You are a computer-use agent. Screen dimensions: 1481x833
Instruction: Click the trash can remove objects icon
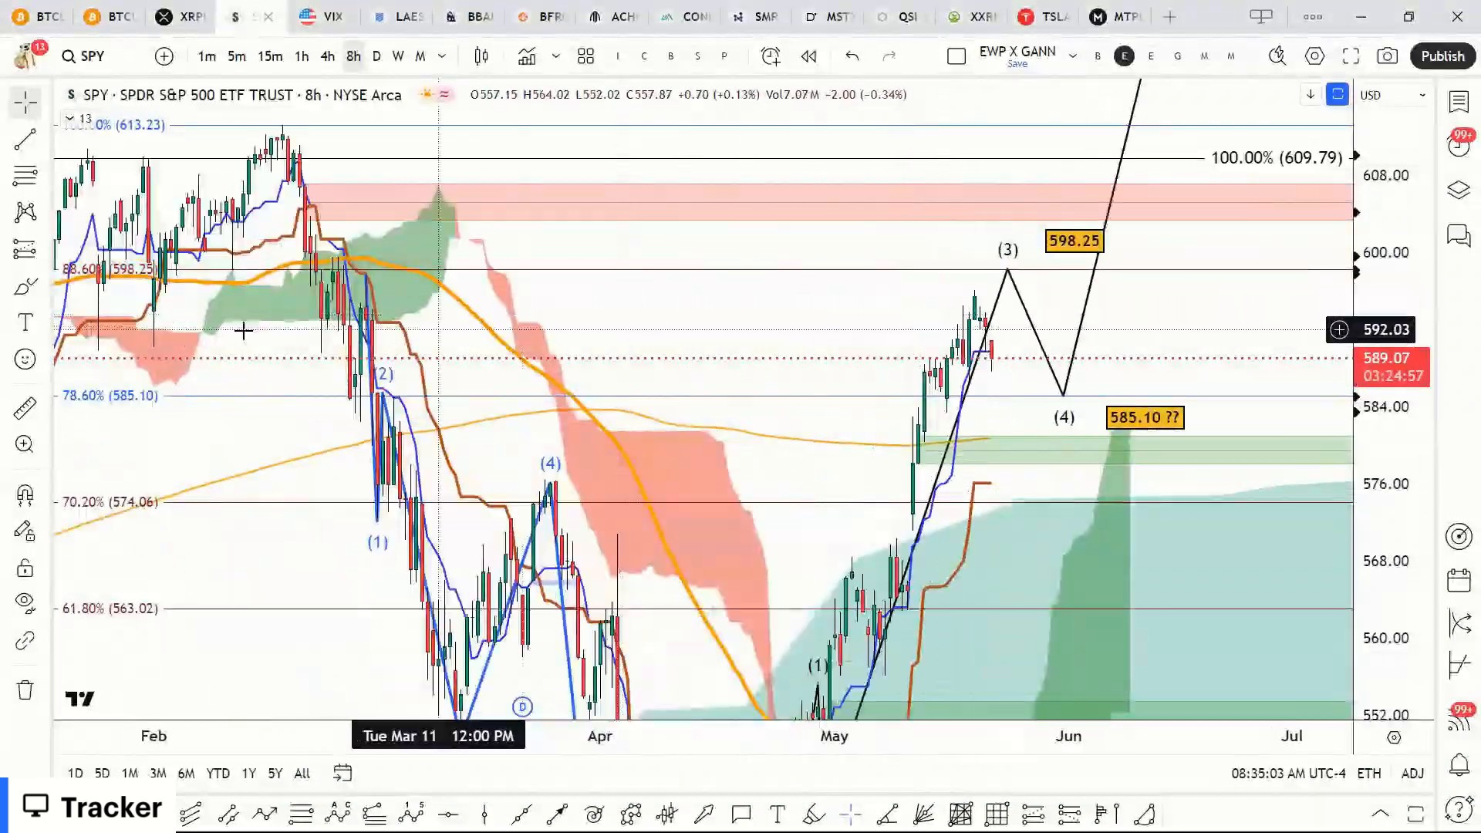[x=25, y=690]
